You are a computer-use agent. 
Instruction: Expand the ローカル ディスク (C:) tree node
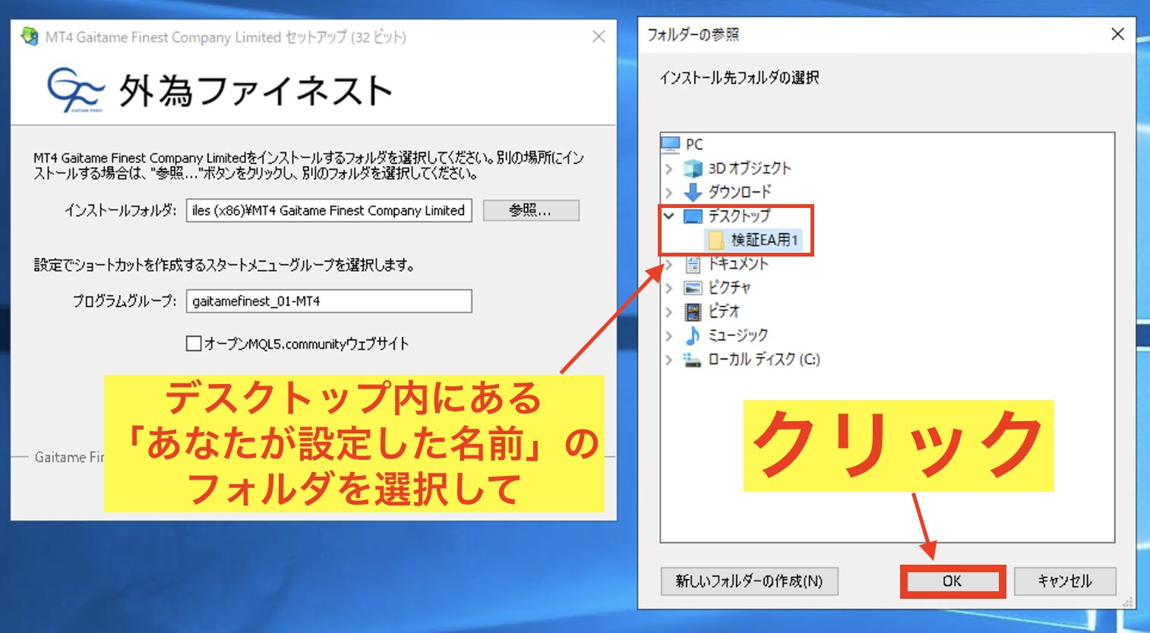(x=669, y=360)
